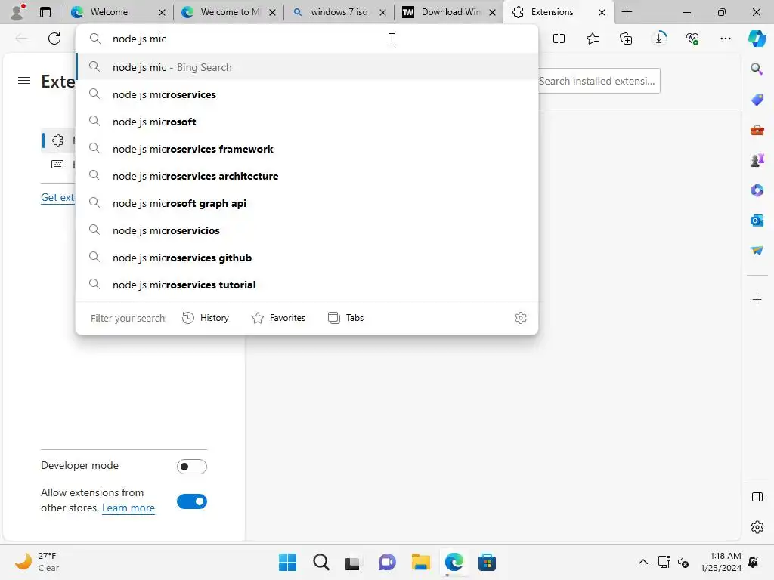This screenshot has width=774, height=580.
Task: Filter search by Tabs
Action: click(345, 318)
